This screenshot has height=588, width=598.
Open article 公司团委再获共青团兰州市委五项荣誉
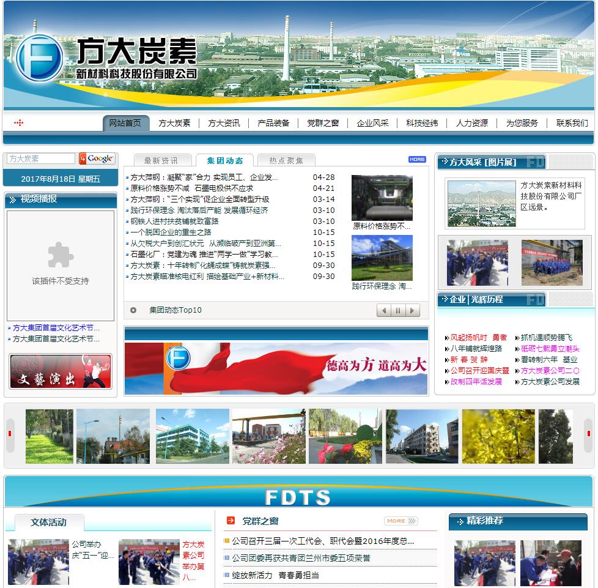(x=301, y=558)
